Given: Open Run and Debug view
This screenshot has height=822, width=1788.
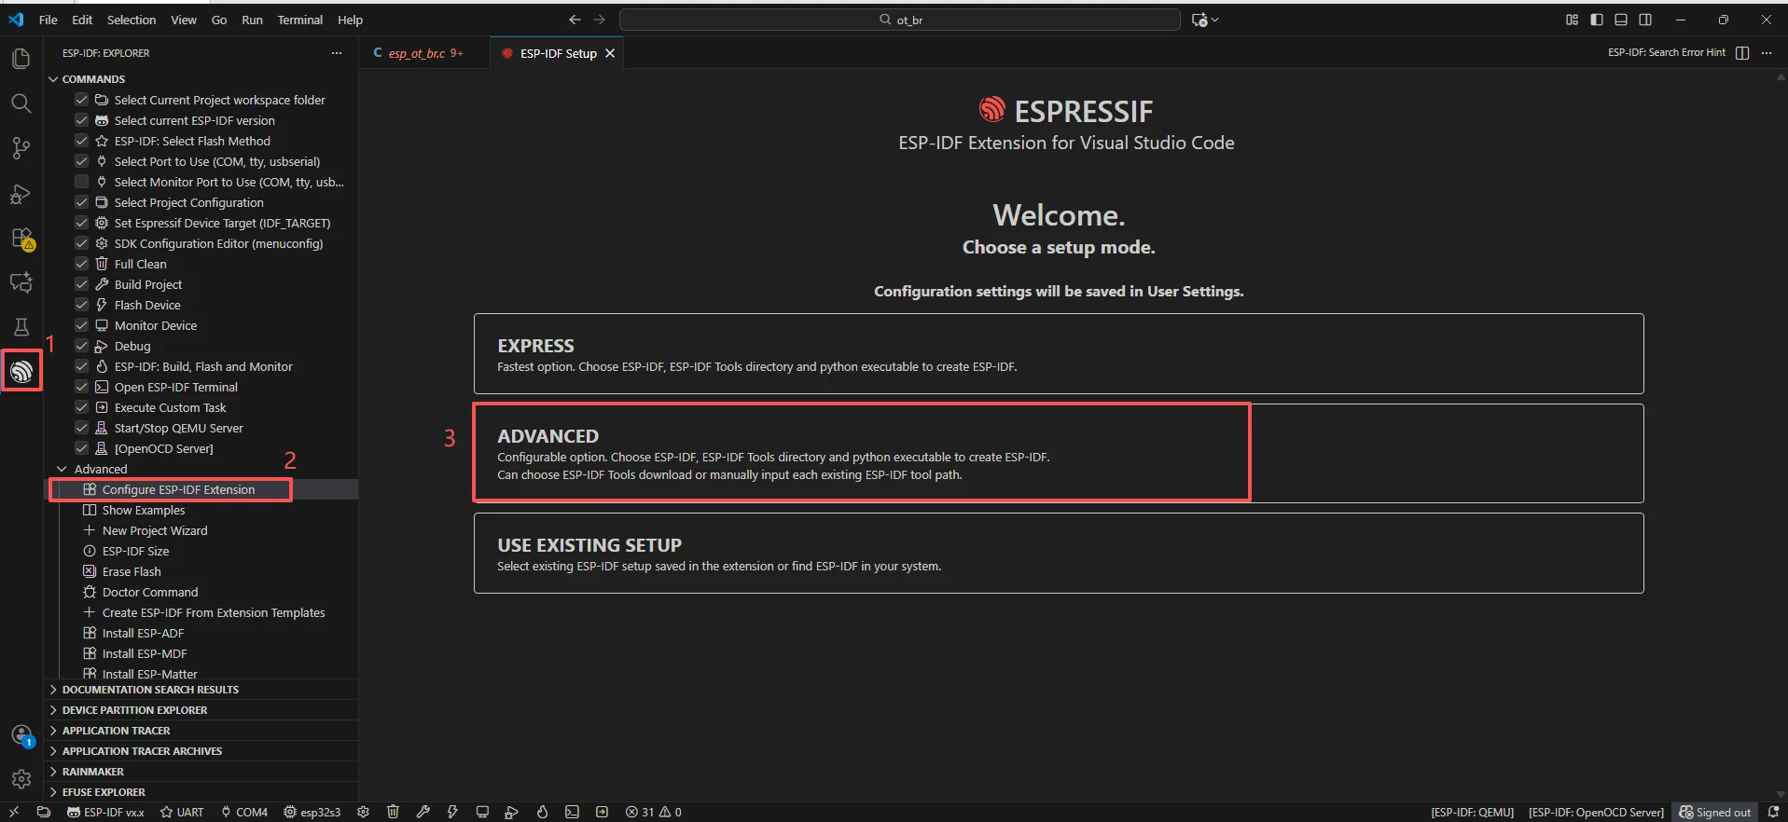Looking at the screenshot, I should coord(21,194).
